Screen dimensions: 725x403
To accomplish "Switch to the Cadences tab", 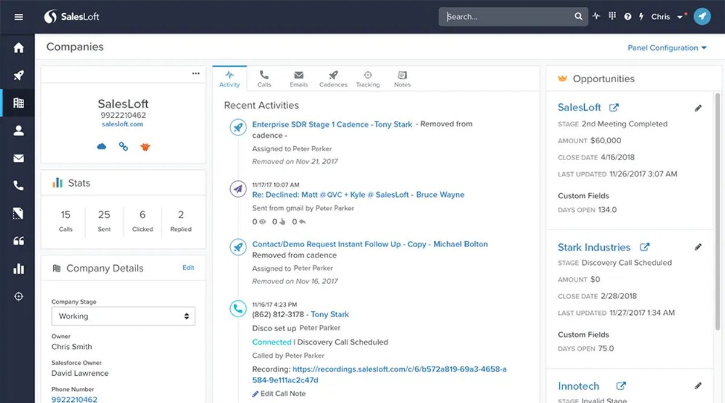I will coord(333,79).
